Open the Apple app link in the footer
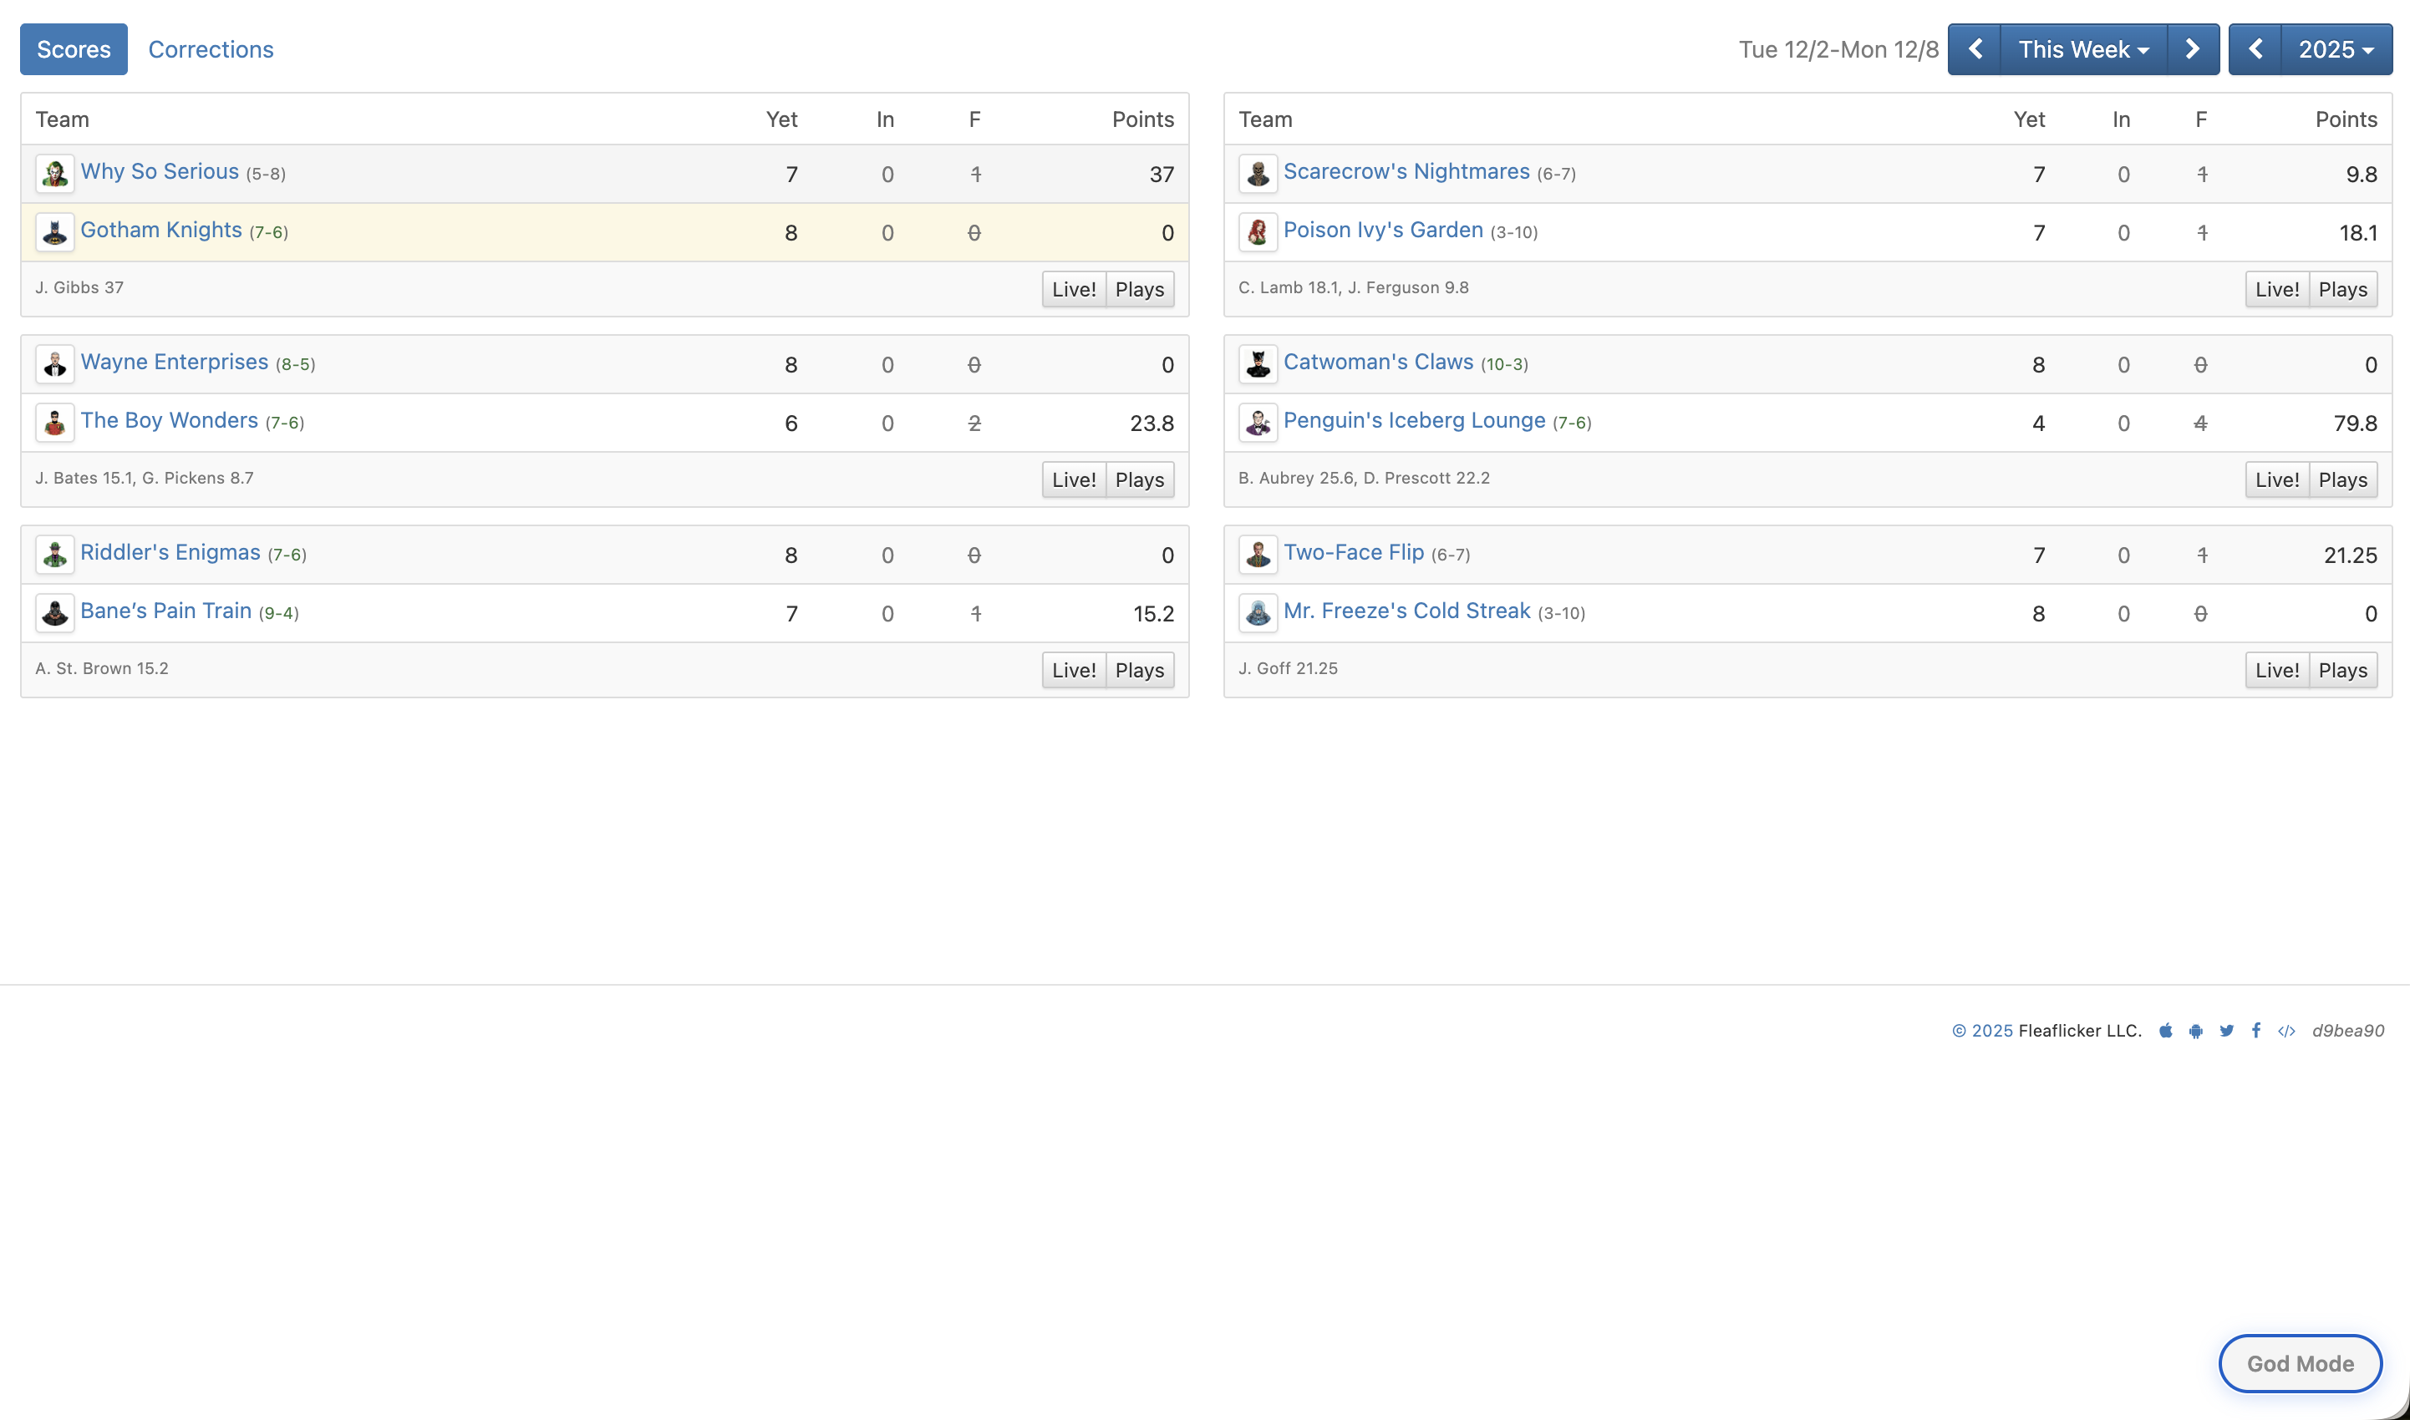 pos(2165,1031)
